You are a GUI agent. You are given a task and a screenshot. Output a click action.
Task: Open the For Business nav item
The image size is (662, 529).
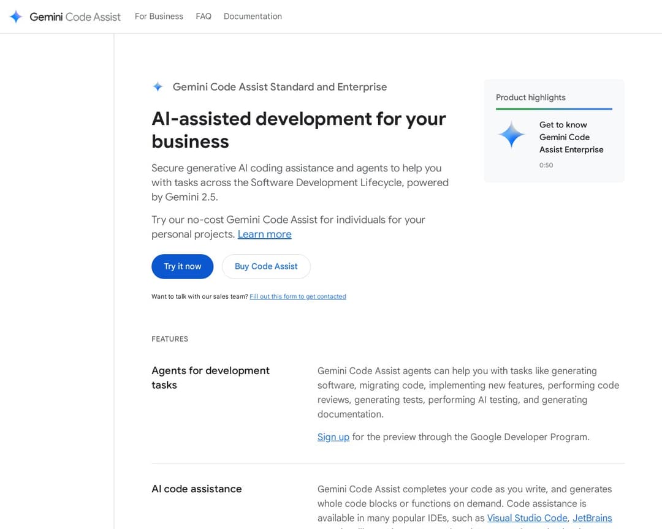coord(159,17)
